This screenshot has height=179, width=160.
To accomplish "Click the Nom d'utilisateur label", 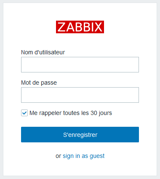I will coord(43,52).
